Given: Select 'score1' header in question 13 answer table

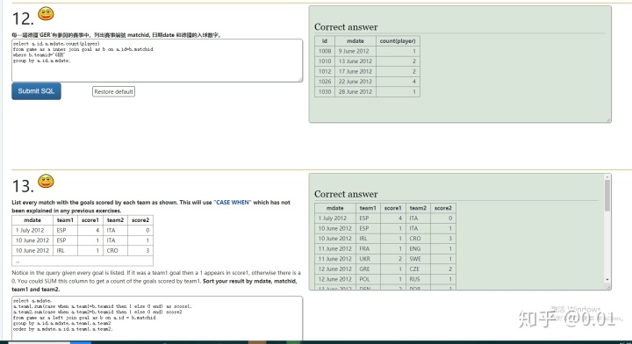Looking at the screenshot, I should (392, 208).
